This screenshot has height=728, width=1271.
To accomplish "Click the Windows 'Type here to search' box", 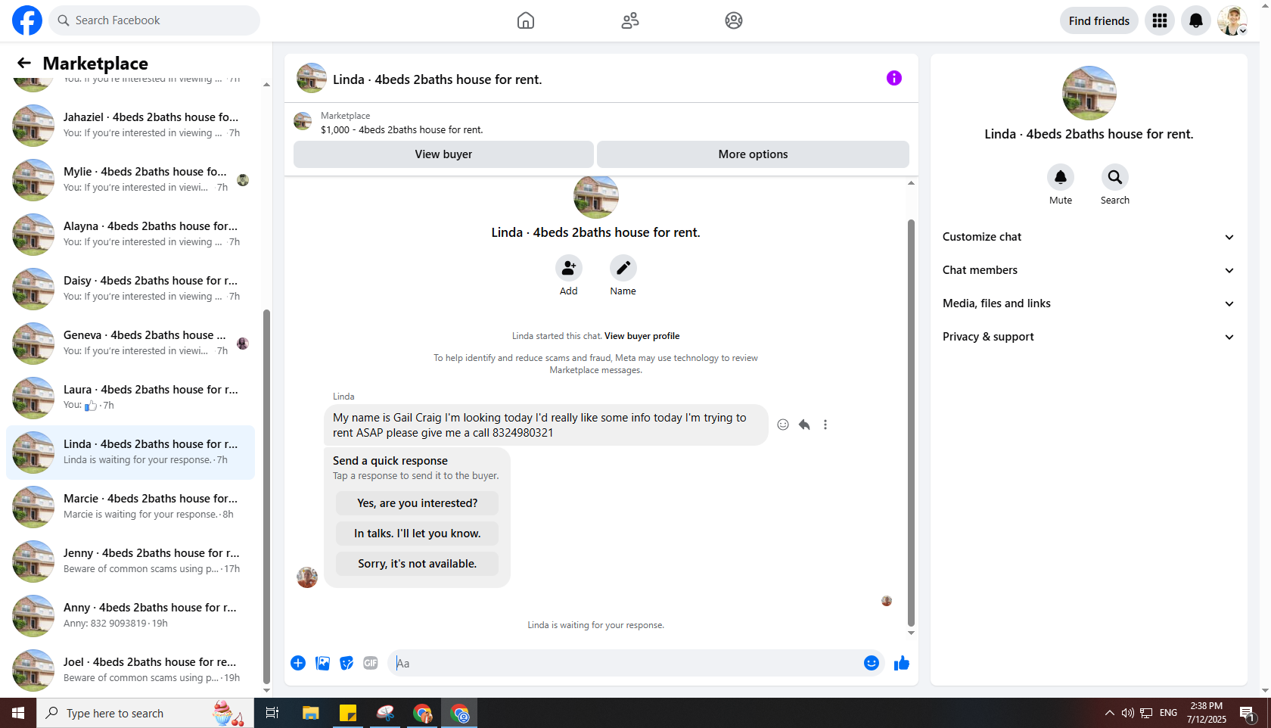I will coord(145,713).
